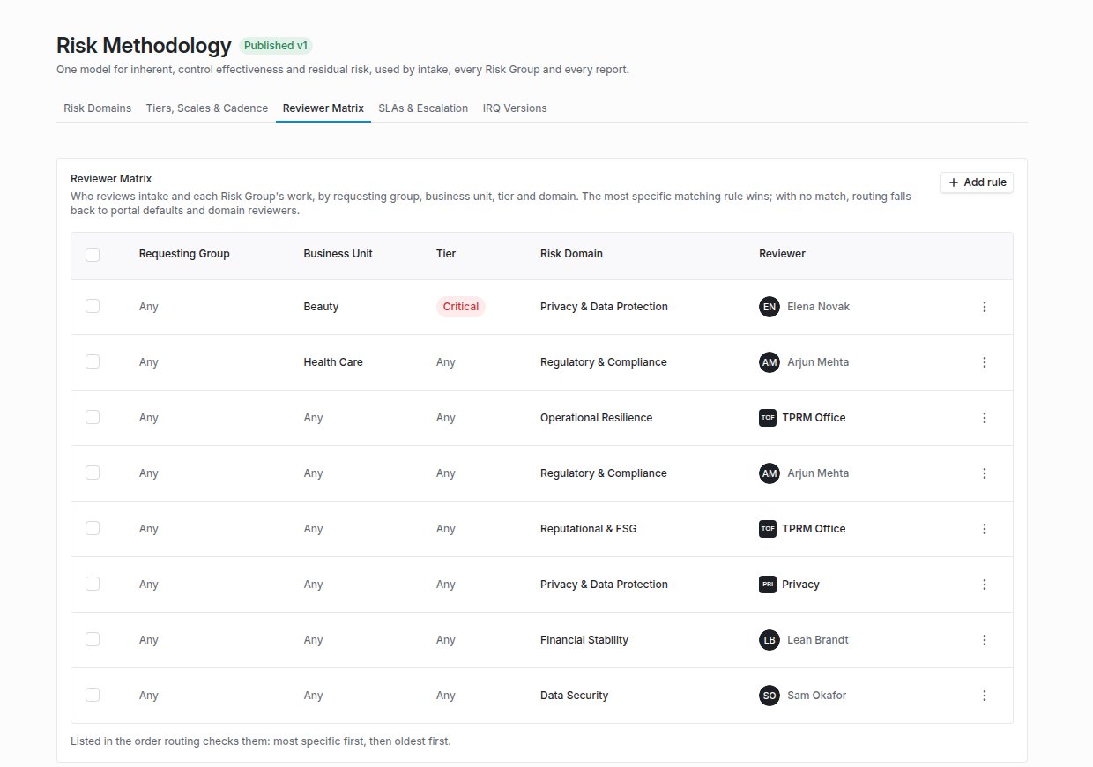Click the Reviewer column header
1093x767 pixels.
pyautogui.click(x=782, y=254)
